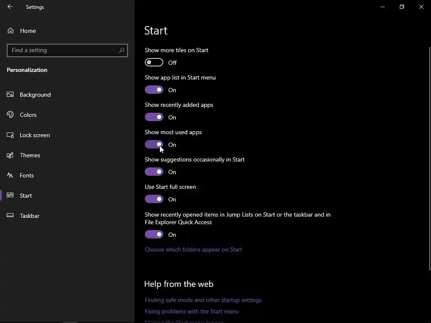Enable Show more tiles on Start
Screen dimensions: 431x323
154,63
